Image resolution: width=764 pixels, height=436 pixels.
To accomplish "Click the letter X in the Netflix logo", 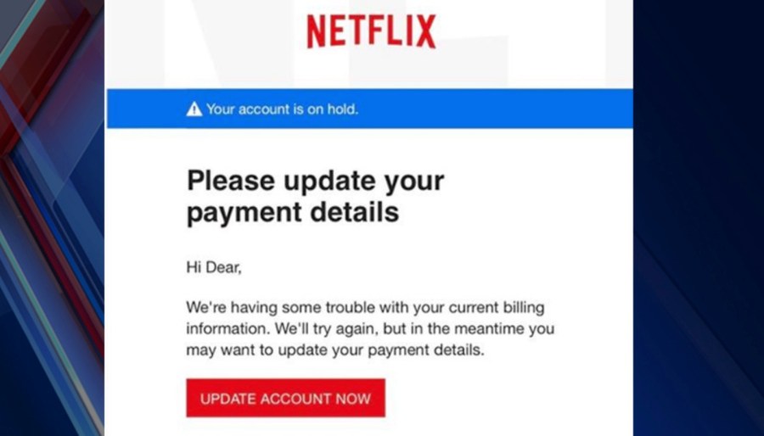I will pyautogui.click(x=426, y=31).
